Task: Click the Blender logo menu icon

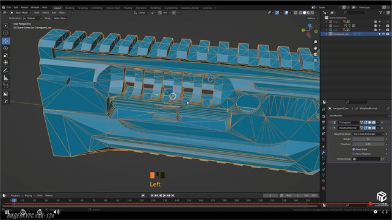Action: coord(4,7)
